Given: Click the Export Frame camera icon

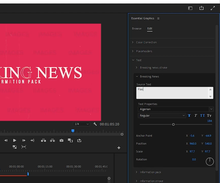Looking at the screenshot, I should [62, 140].
